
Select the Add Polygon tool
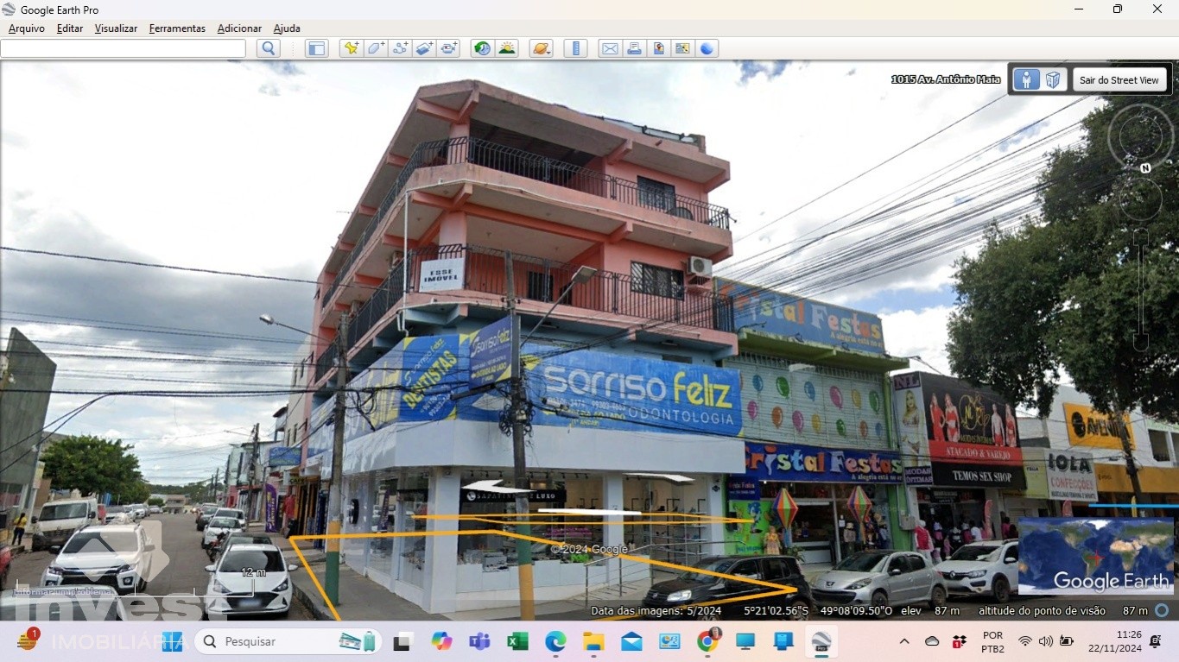[376, 48]
